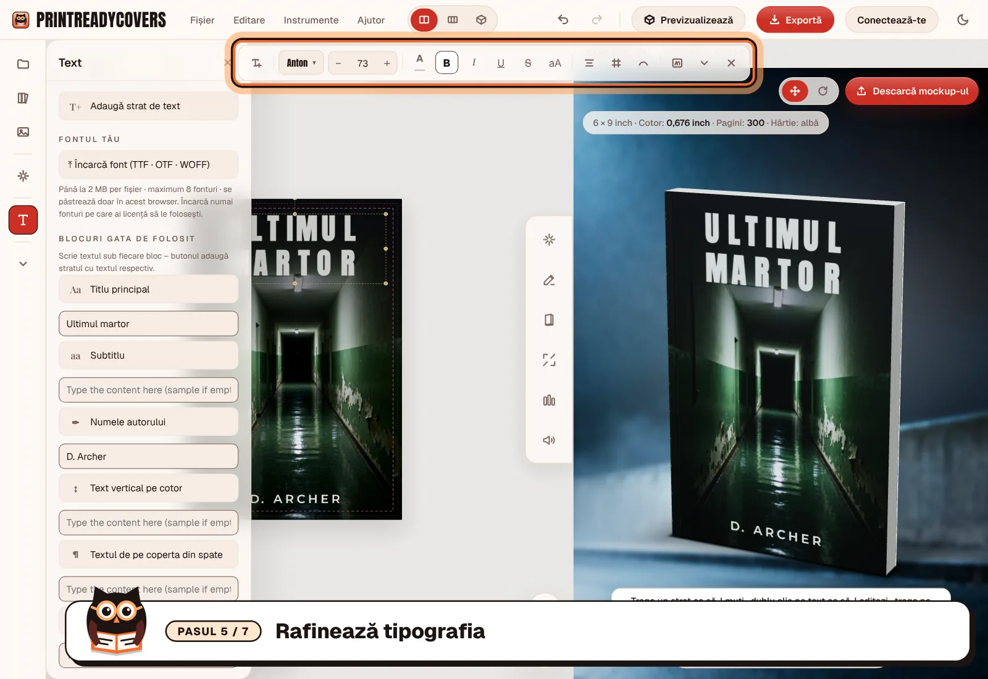Click Descarcă mockup-ul button
The width and height of the screenshot is (988, 679).
pyautogui.click(x=912, y=91)
